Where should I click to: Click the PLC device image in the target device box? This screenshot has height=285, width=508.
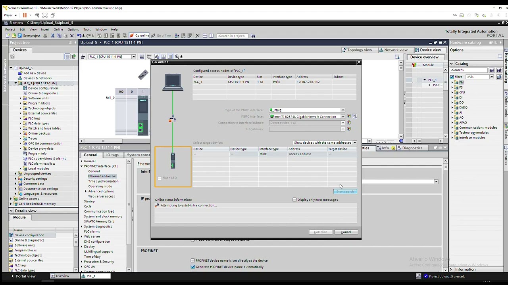pyautogui.click(x=173, y=160)
